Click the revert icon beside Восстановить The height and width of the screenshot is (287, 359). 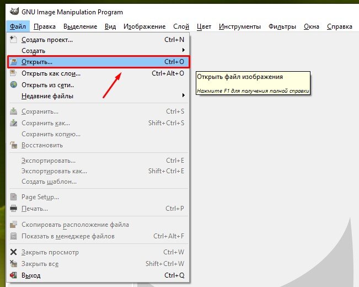pos(13,145)
